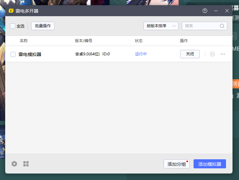Viewport: 239px width, 180px height.
Task: Switch to grid view icon at bottom
Action: pyautogui.click(x=26, y=164)
